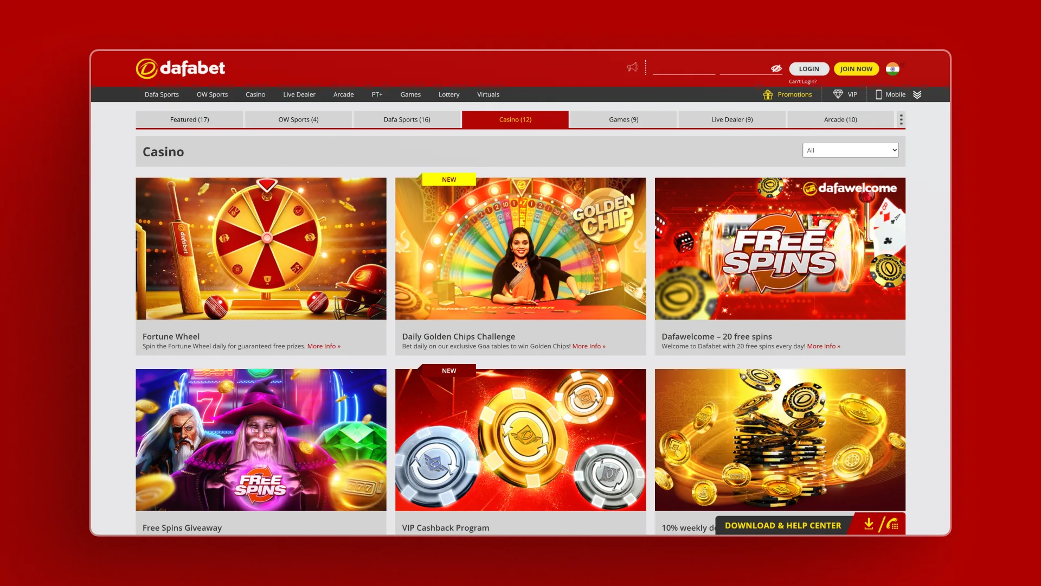
Task: Open Arcade in main navigation
Action: tap(343, 94)
